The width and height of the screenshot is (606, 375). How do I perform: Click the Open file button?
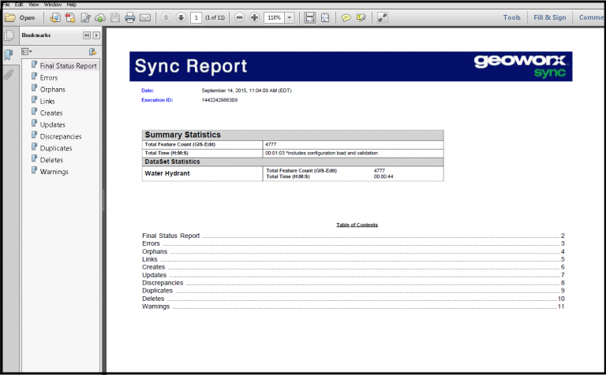tap(20, 18)
